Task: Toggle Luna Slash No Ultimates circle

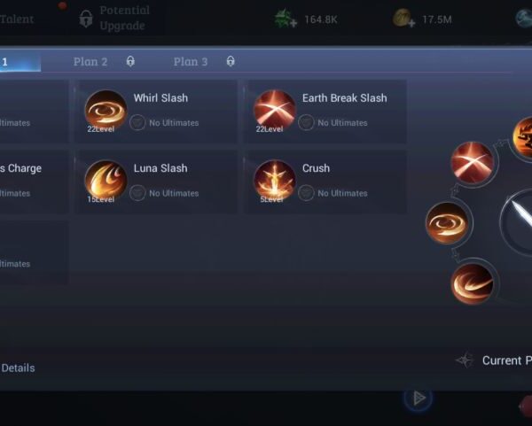Action: [x=137, y=193]
